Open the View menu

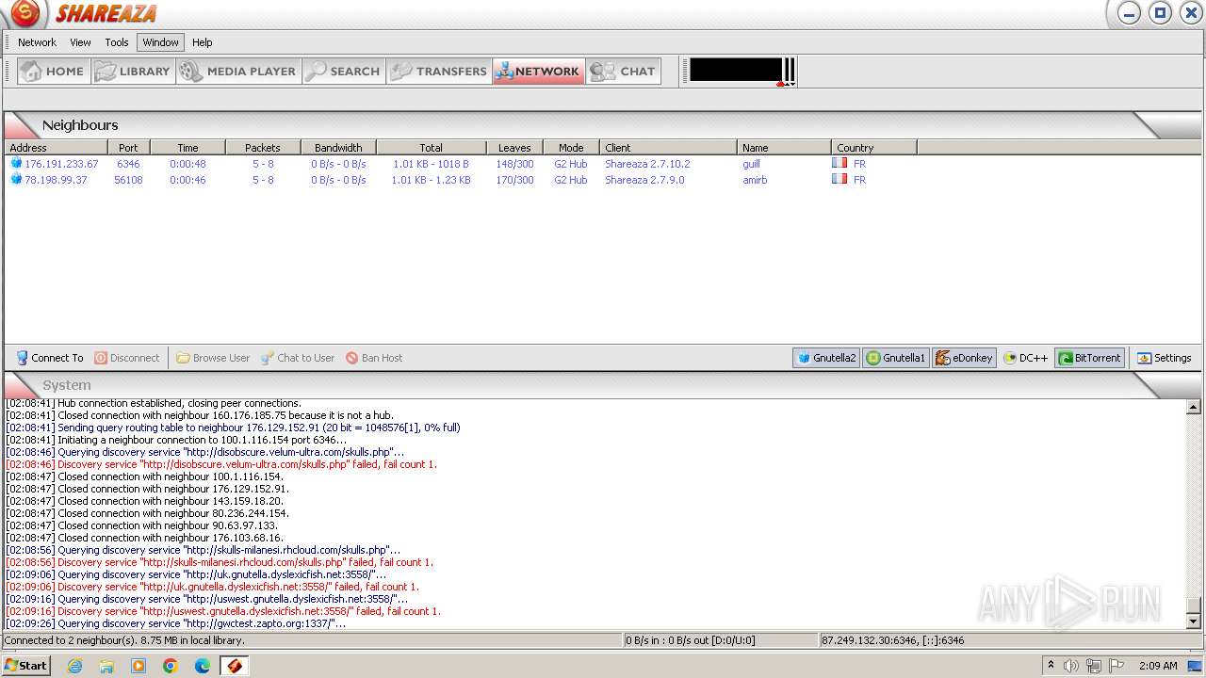pos(81,42)
